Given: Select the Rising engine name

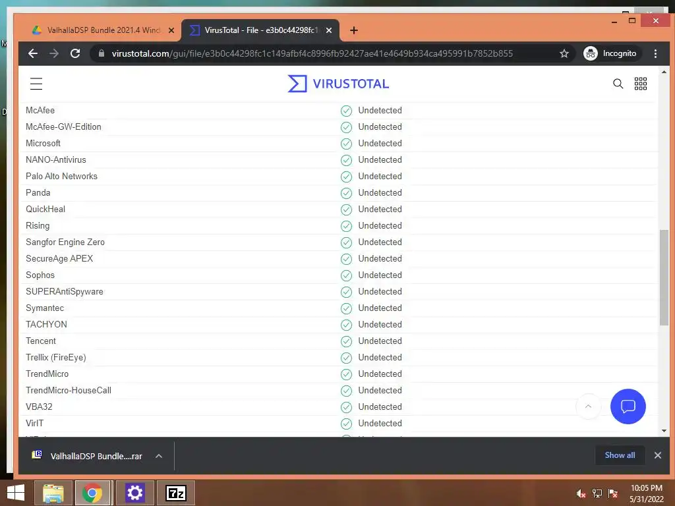Looking at the screenshot, I should pos(38,226).
